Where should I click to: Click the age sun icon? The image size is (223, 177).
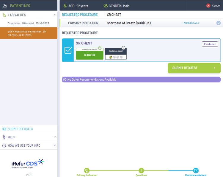65,6
